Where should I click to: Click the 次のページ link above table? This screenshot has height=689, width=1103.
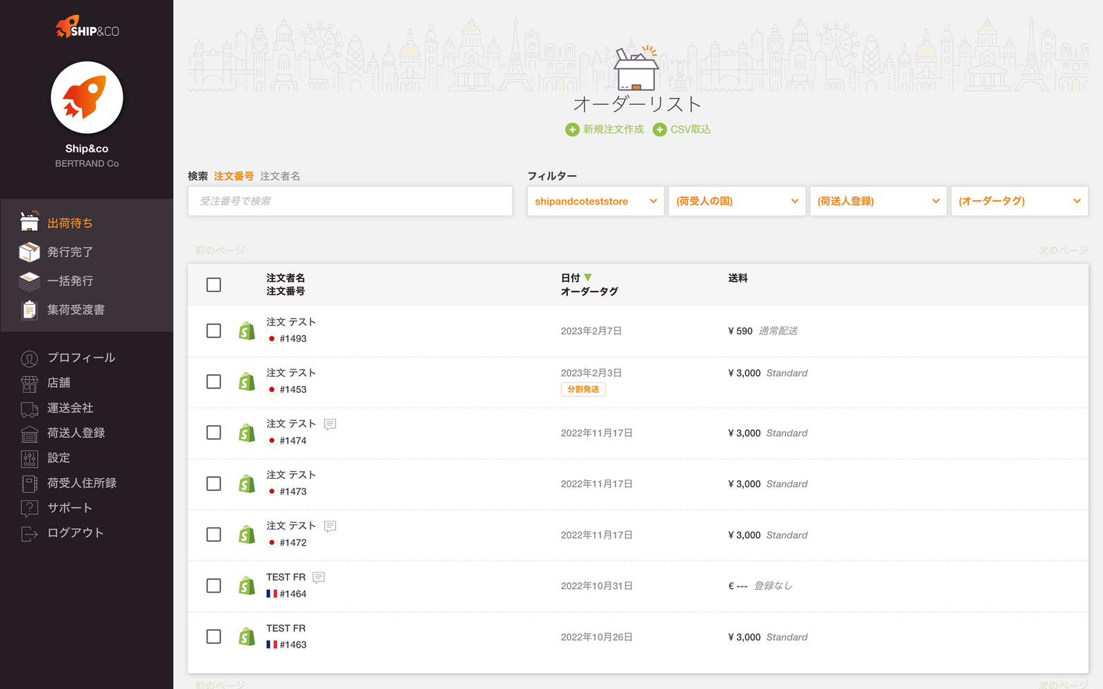(x=1062, y=250)
